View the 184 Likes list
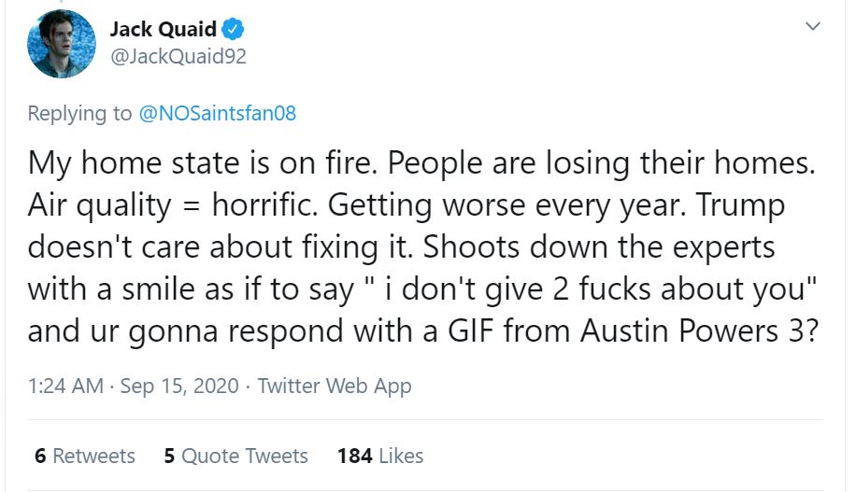 [x=380, y=456]
